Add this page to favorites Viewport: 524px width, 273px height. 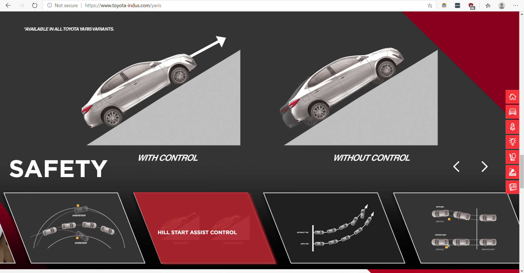430,5
